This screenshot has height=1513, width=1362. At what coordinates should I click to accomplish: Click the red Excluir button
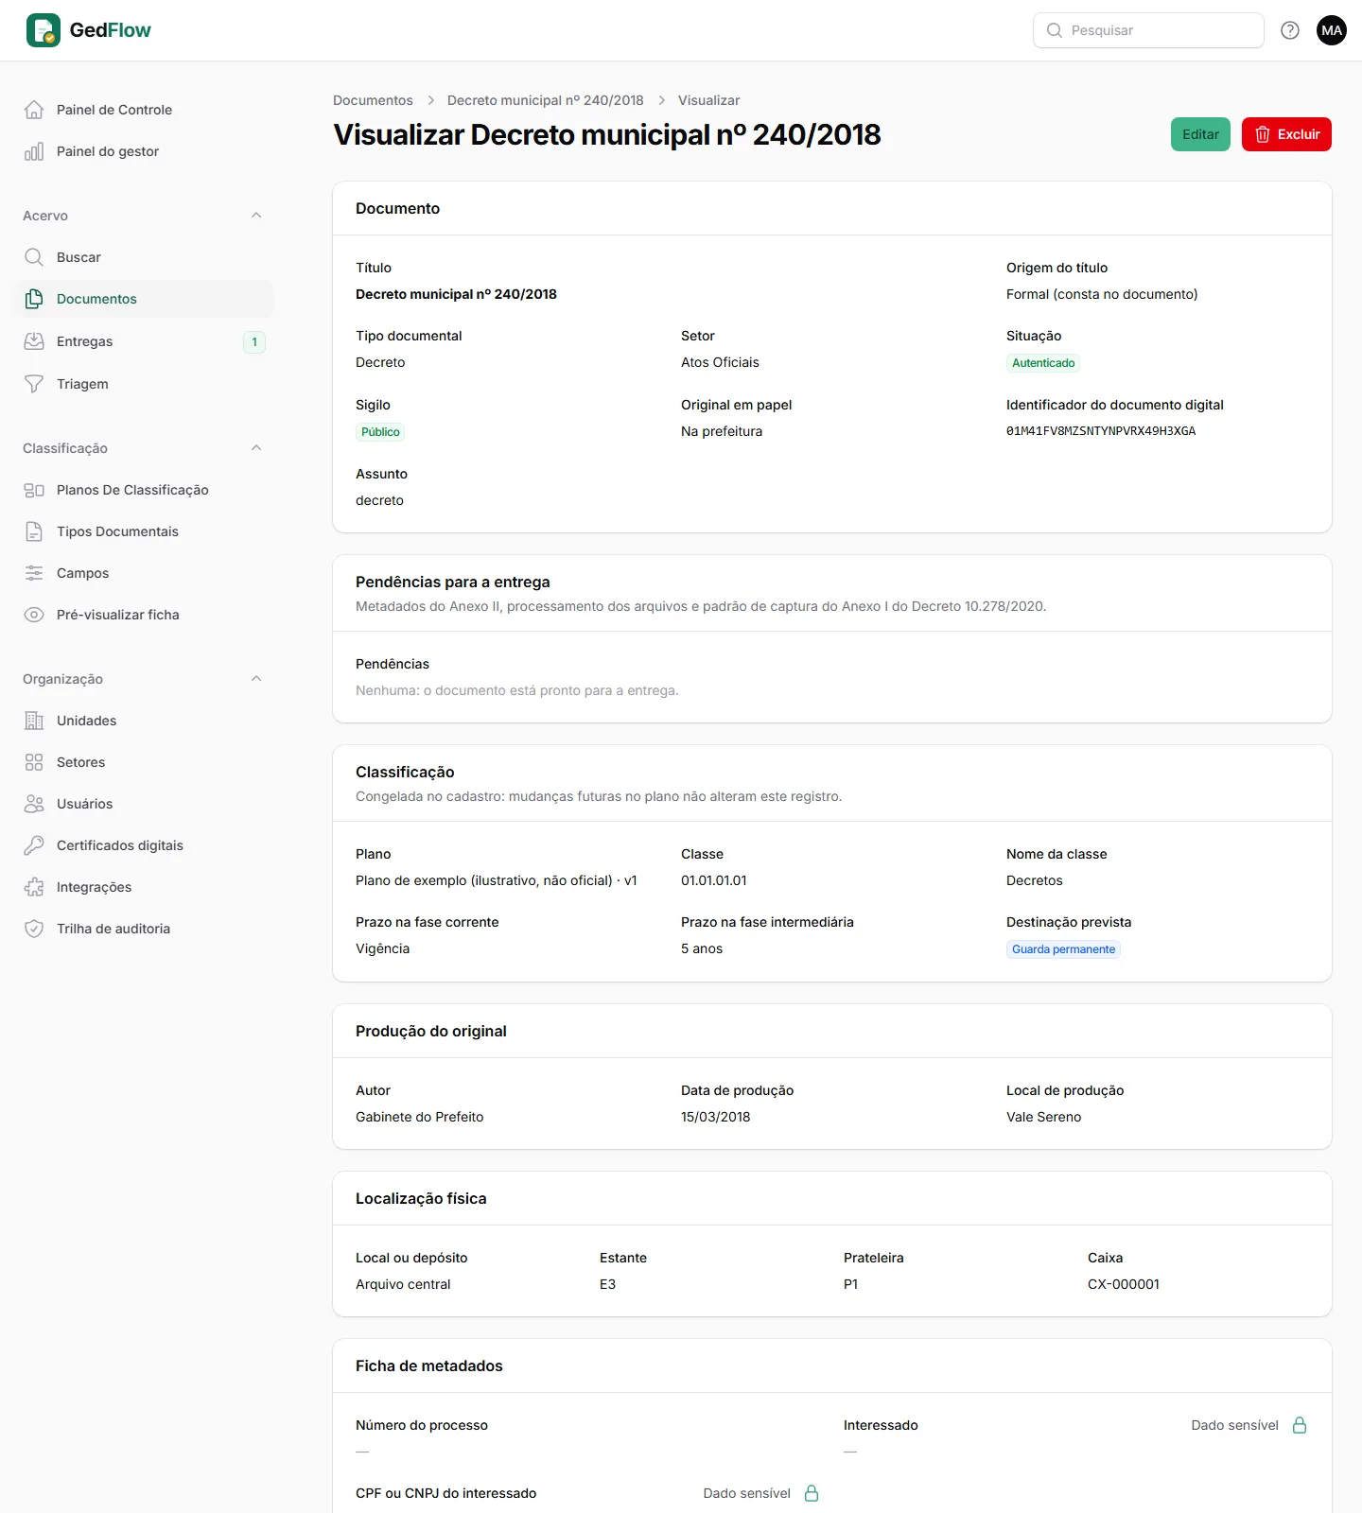1286,134
